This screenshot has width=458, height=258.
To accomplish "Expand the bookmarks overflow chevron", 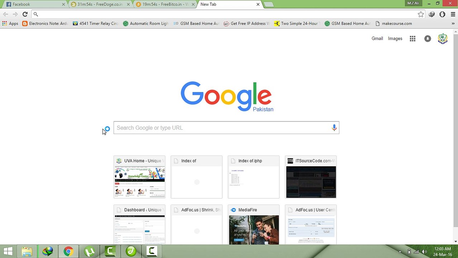I will (453, 24).
